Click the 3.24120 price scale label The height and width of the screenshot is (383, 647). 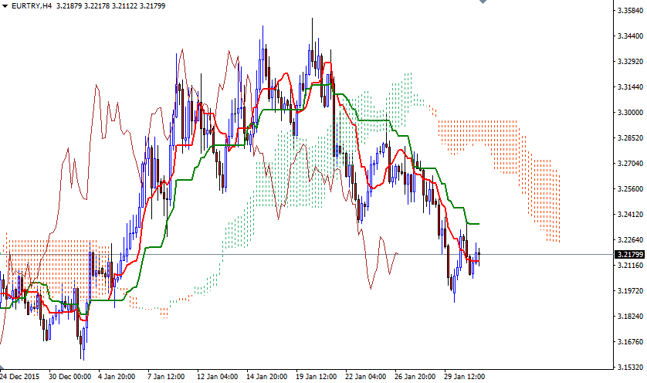coord(630,214)
